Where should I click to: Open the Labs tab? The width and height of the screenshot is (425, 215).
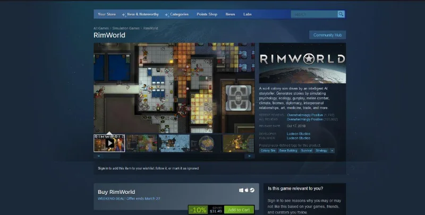(248, 14)
